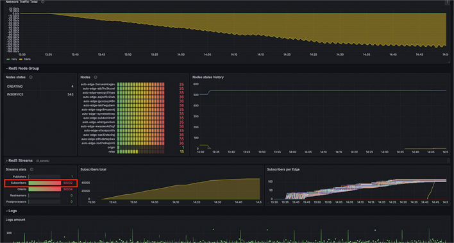Grab the Red5 Streams row drag handle
Viewport: 454px width, 243px height.
click(x=448, y=160)
